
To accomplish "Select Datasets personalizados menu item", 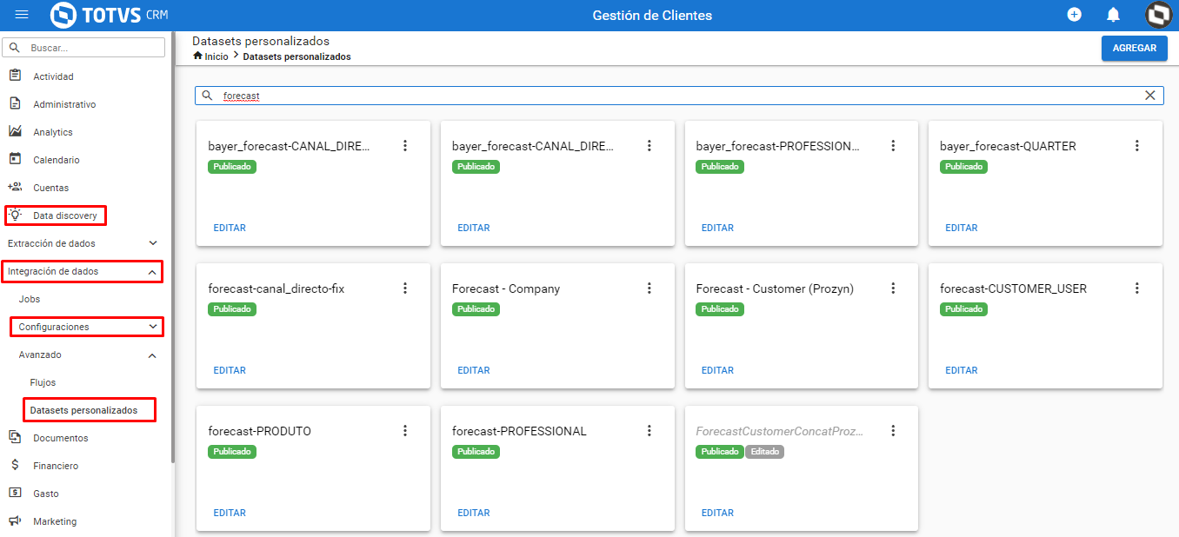I will [83, 410].
